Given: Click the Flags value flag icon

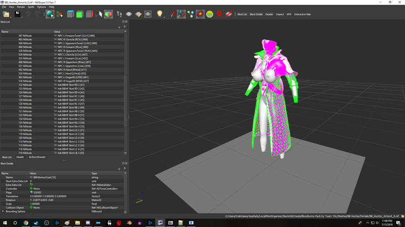Looking at the screenshot, I should 31,192.
